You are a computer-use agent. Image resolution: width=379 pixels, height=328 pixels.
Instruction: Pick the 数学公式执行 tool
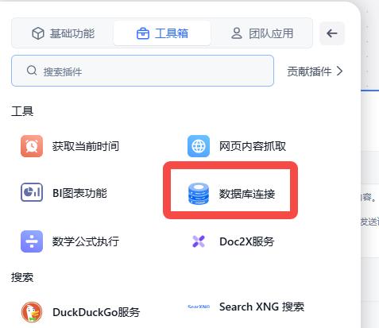point(70,241)
